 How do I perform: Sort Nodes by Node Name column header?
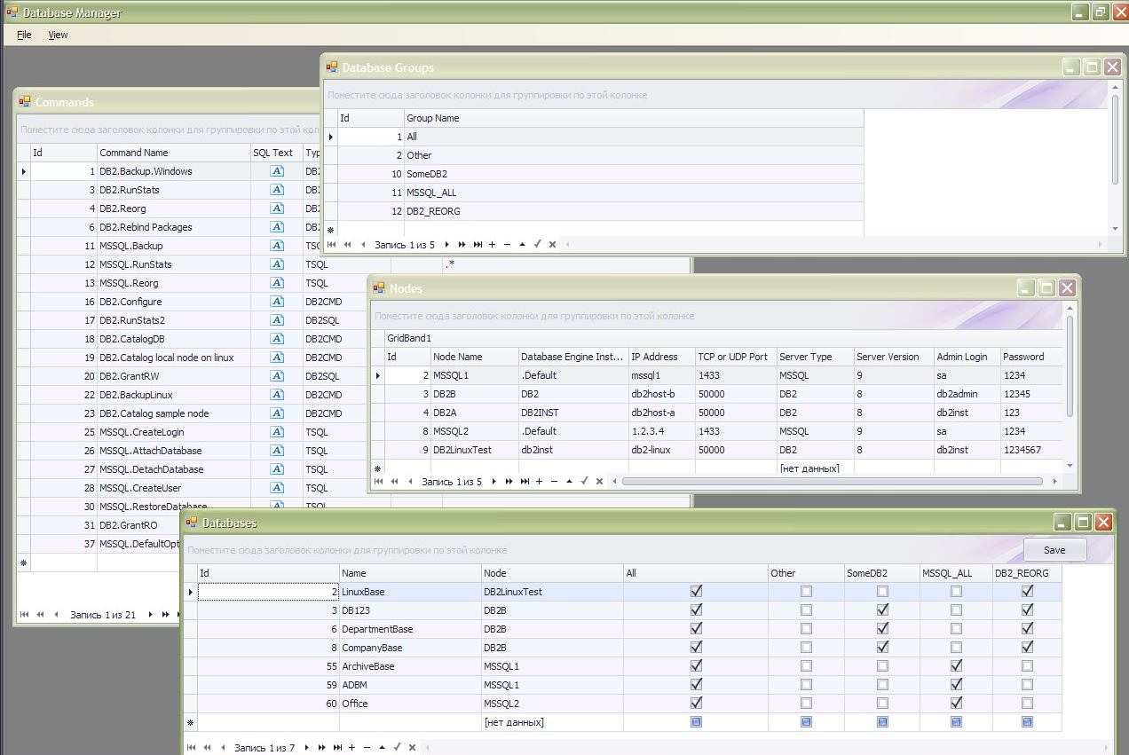pos(475,357)
